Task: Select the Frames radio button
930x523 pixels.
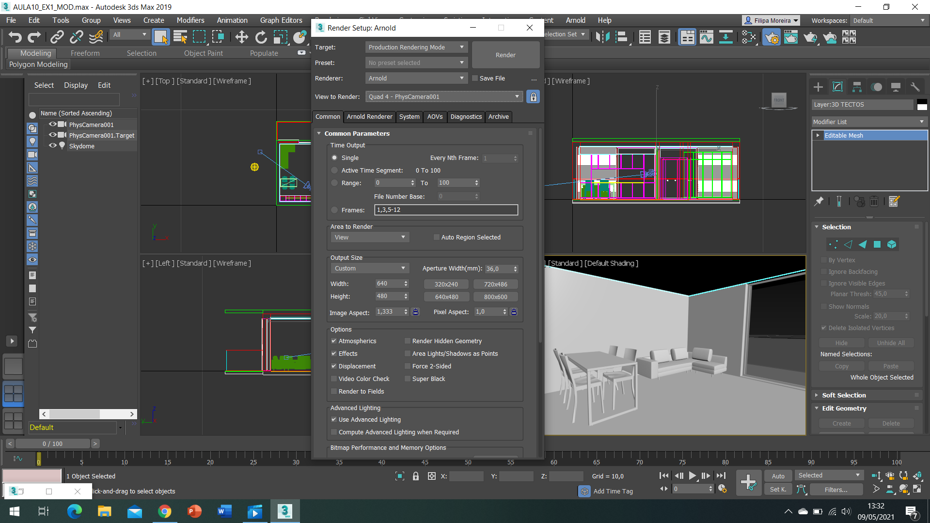Action: click(x=334, y=210)
